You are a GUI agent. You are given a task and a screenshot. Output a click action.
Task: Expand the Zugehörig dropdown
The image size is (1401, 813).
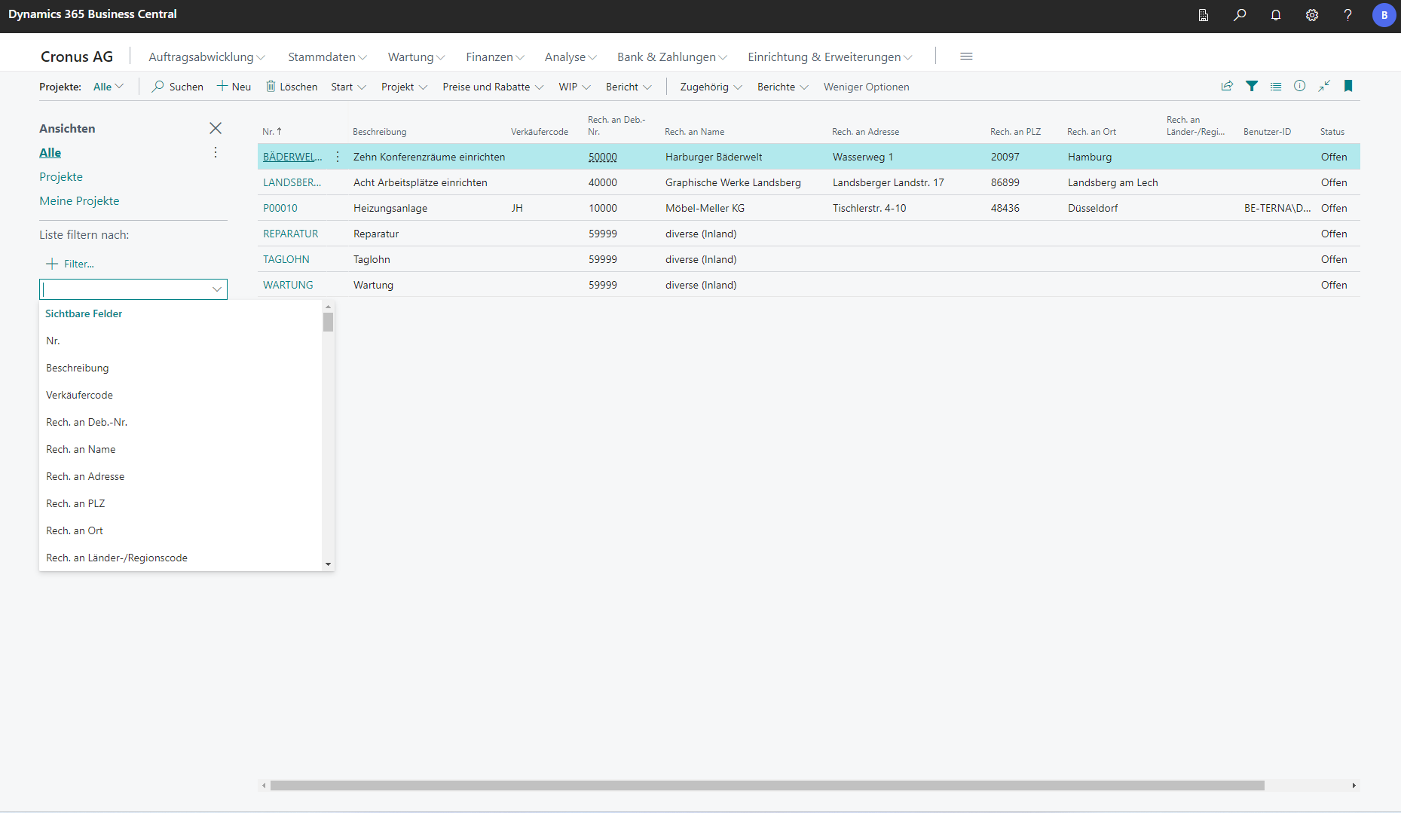click(x=711, y=87)
